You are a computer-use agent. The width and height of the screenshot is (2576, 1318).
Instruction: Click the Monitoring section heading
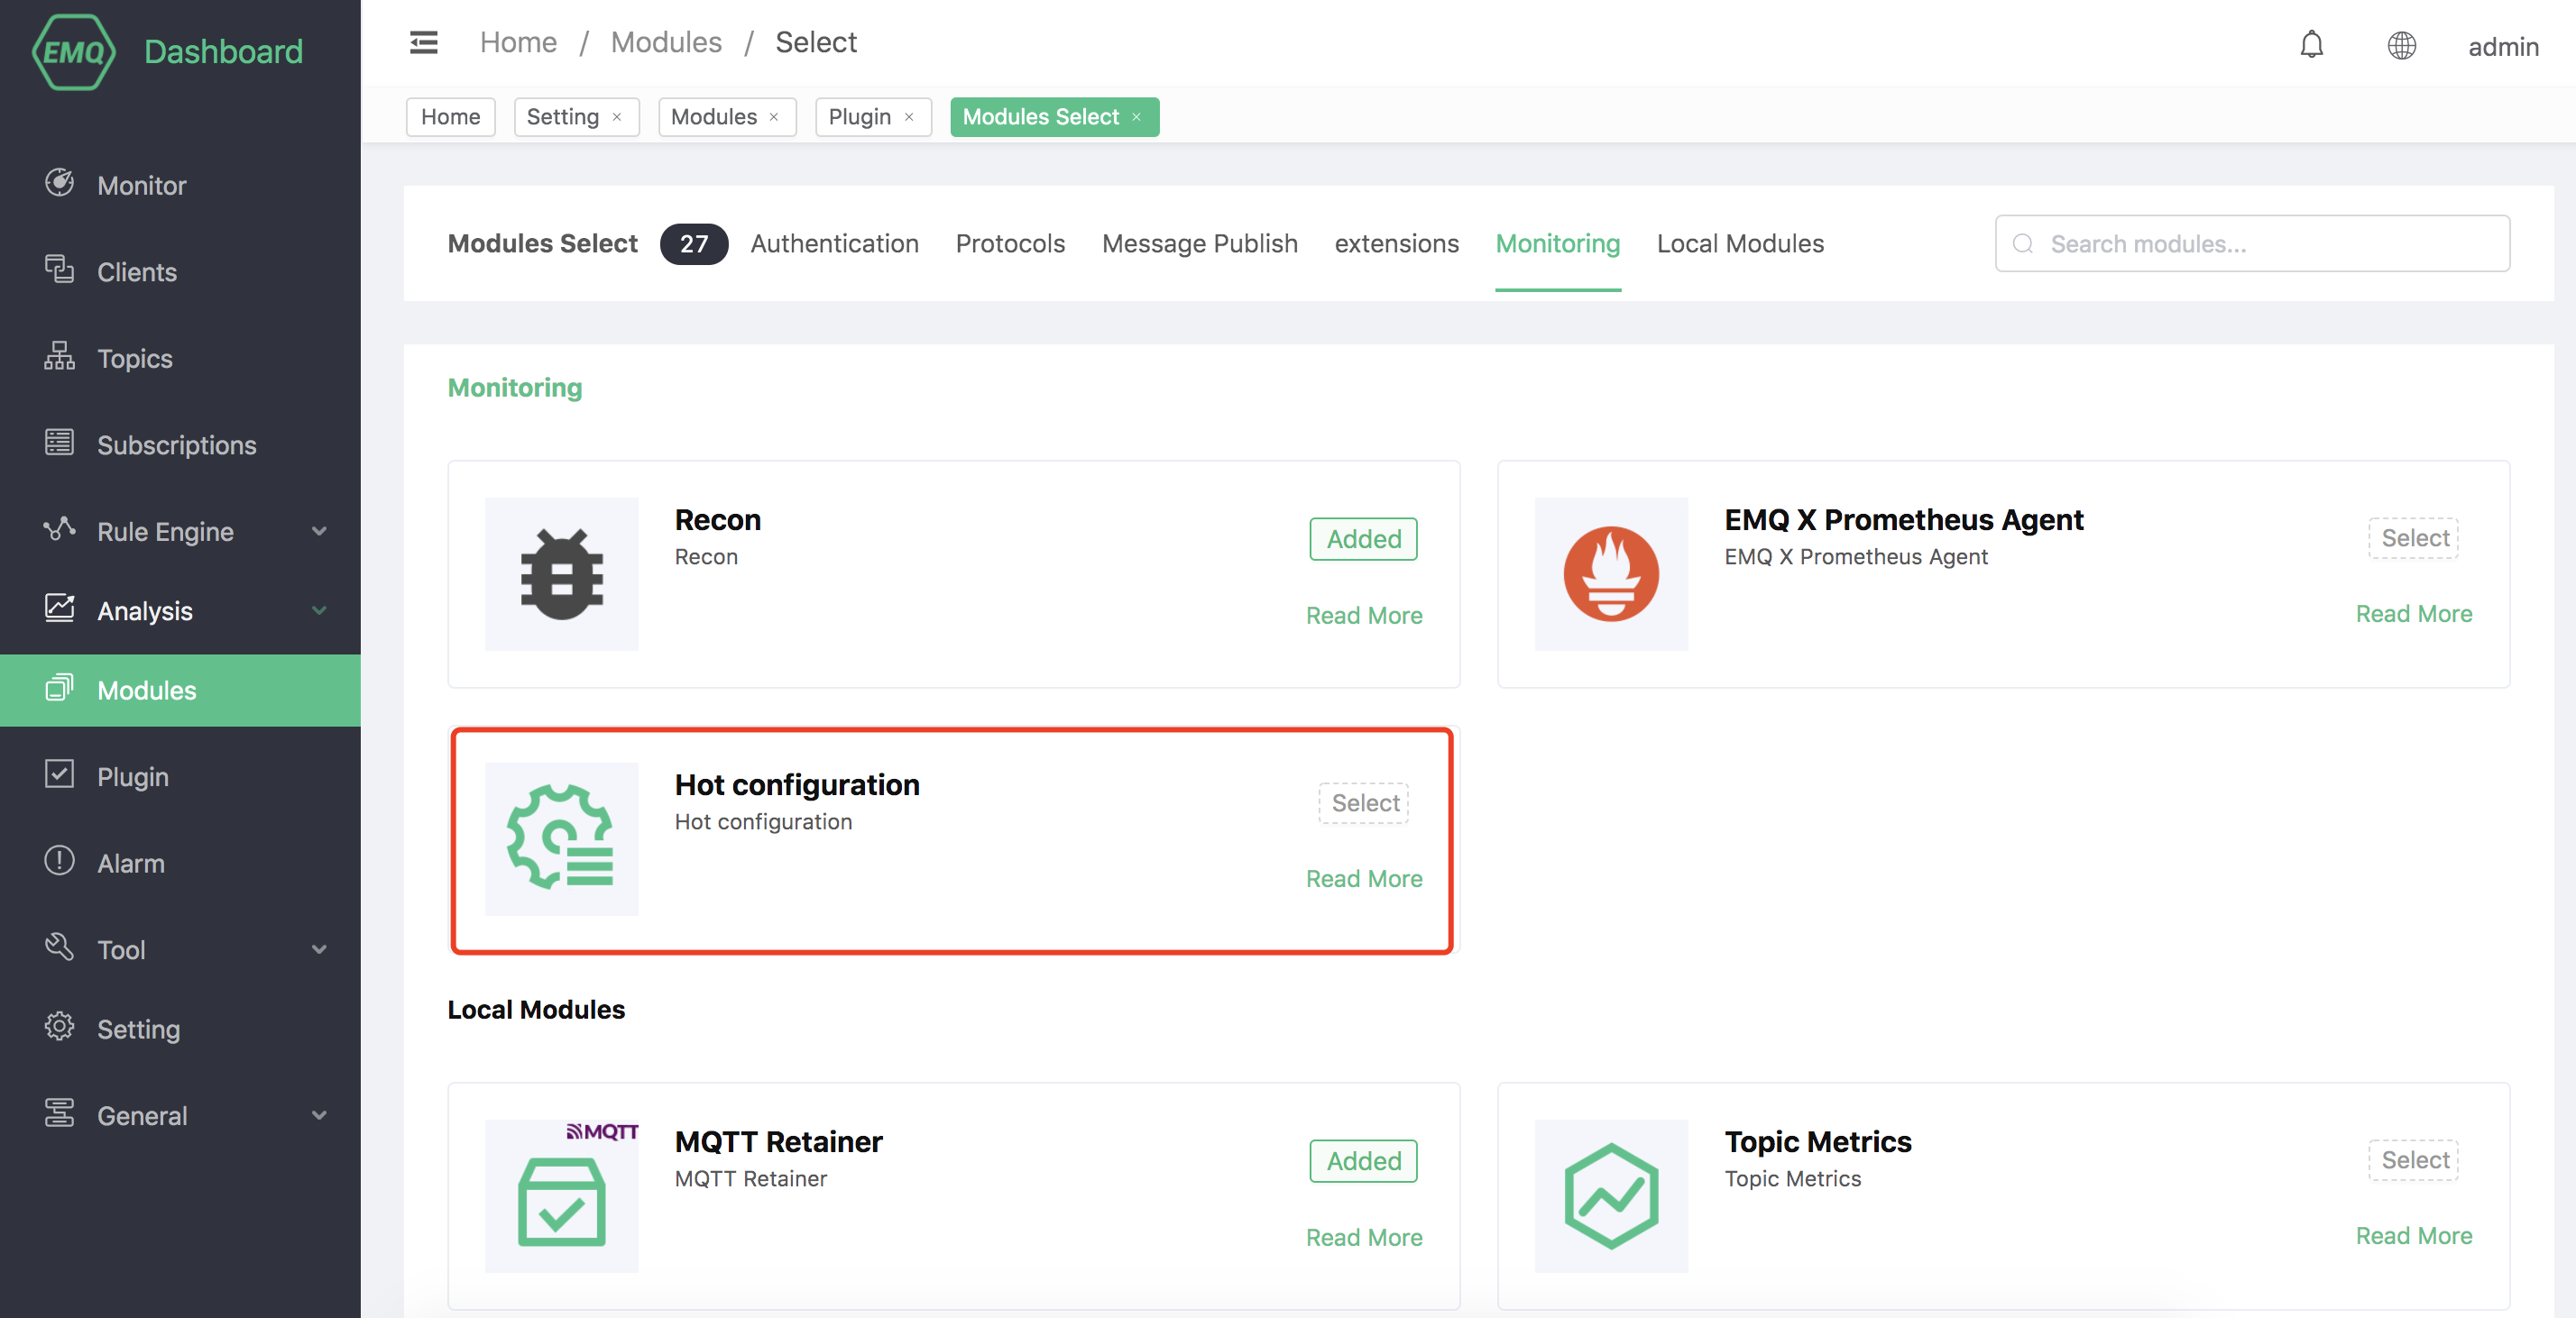514,388
